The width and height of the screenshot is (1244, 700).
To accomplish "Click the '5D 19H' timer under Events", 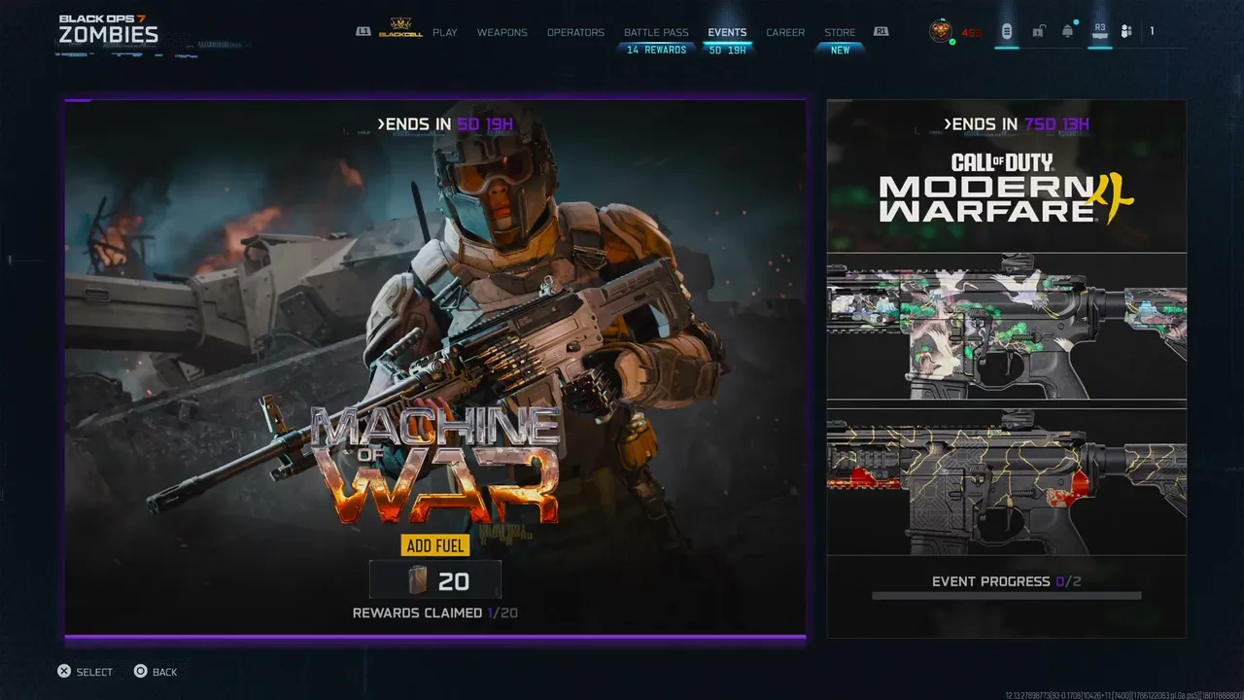I will (x=728, y=50).
